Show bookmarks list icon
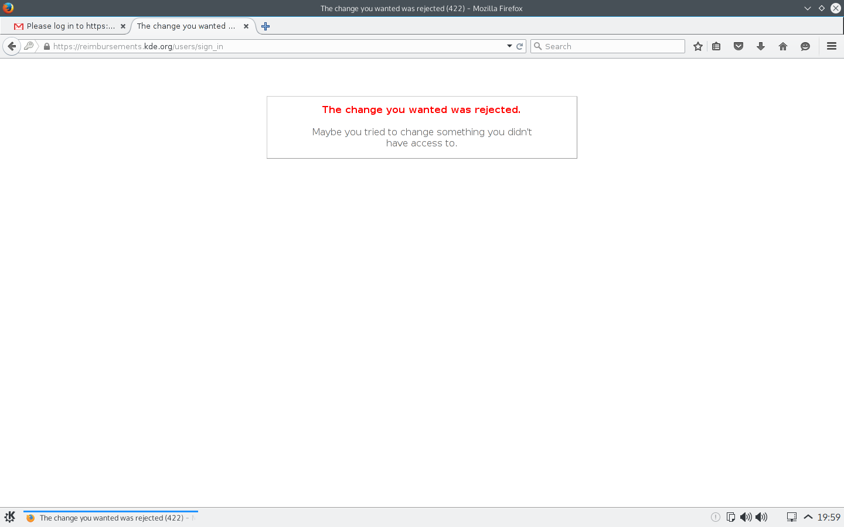The width and height of the screenshot is (844, 527). coord(716,46)
